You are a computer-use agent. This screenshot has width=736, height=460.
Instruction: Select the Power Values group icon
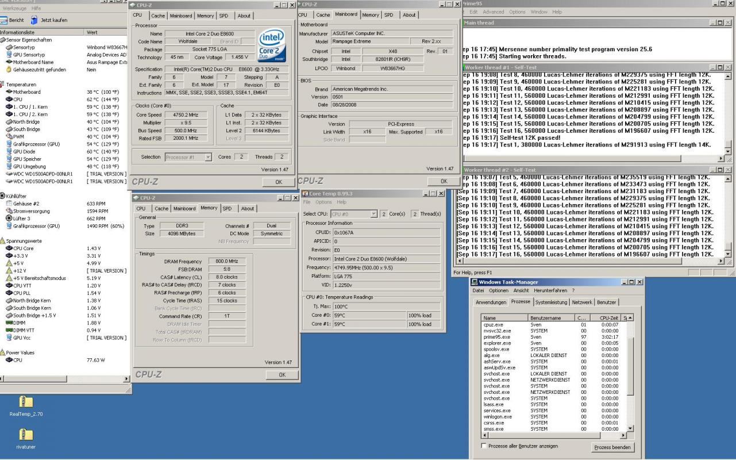click(2, 352)
